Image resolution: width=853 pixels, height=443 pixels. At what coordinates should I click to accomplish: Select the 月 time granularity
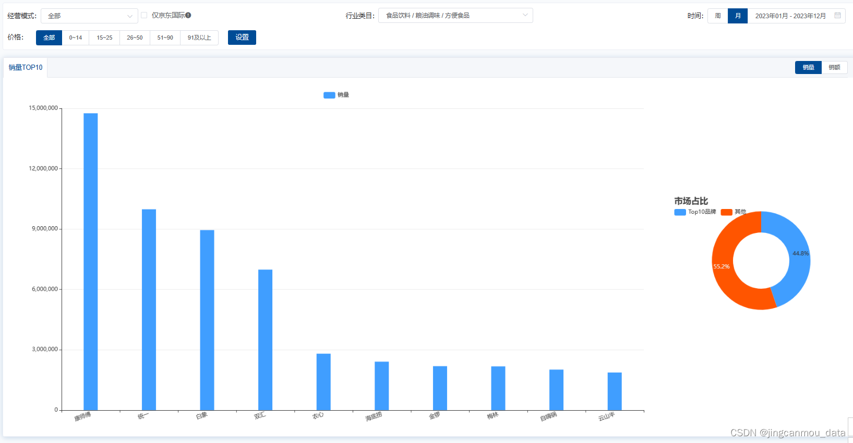738,16
